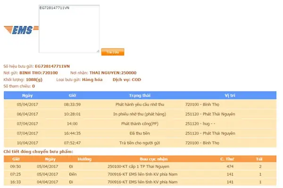Viewport: 283px width, 188px height.
Task: Click the C. Thư column header
Action: [227, 159]
